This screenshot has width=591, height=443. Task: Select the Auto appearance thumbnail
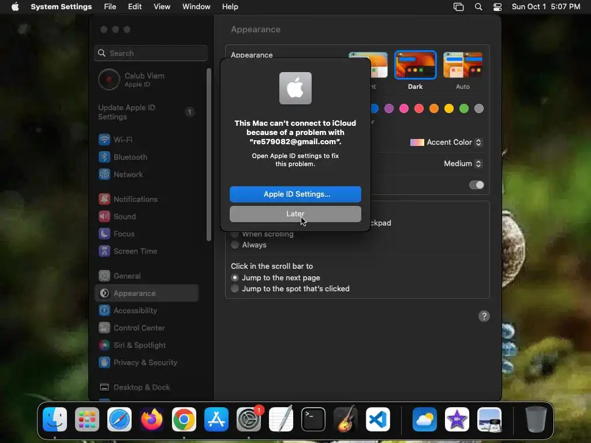click(x=463, y=65)
